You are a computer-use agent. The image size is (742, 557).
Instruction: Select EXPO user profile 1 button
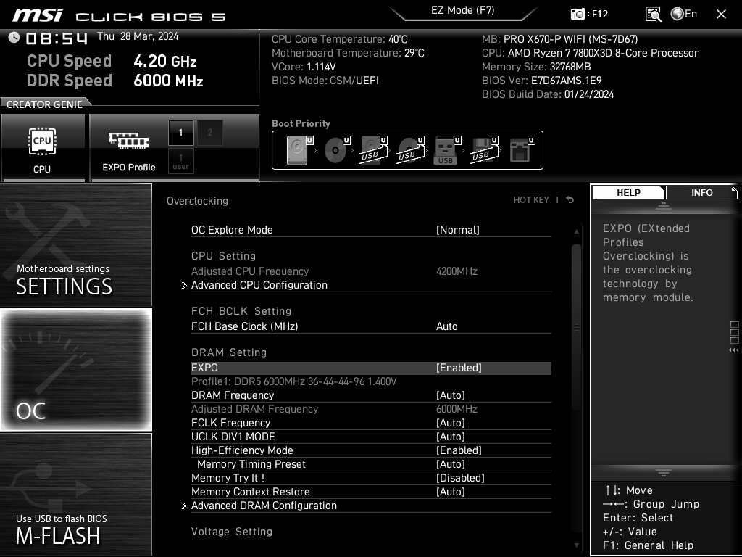180,162
